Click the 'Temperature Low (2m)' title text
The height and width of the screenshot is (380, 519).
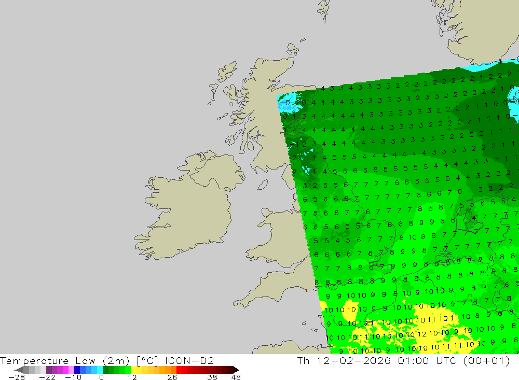click(64, 361)
